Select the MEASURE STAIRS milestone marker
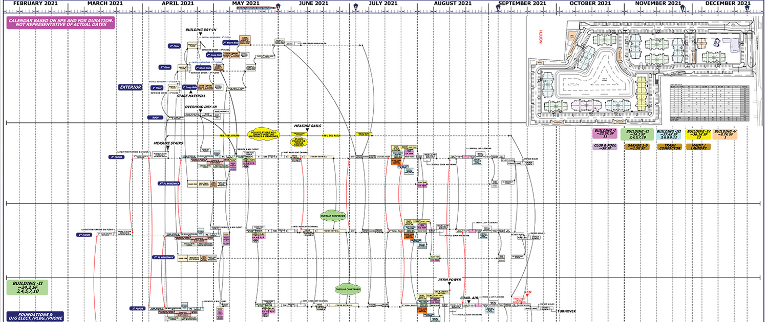Image resolution: width=768 pixels, height=322 pixels. click(x=168, y=147)
